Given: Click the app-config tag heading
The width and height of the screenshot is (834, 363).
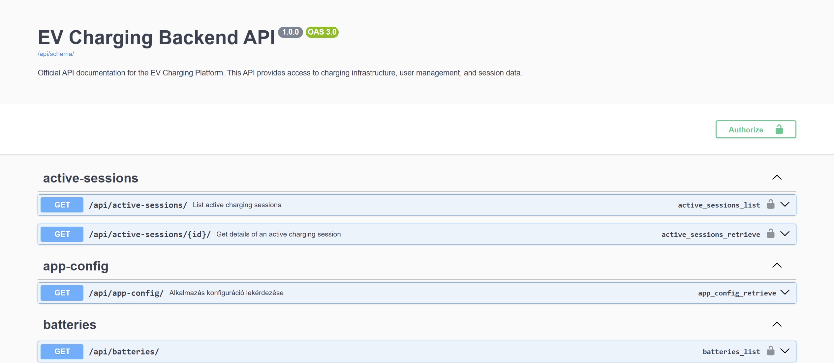Looking at the screenshot, I should [x=76, y=266].
